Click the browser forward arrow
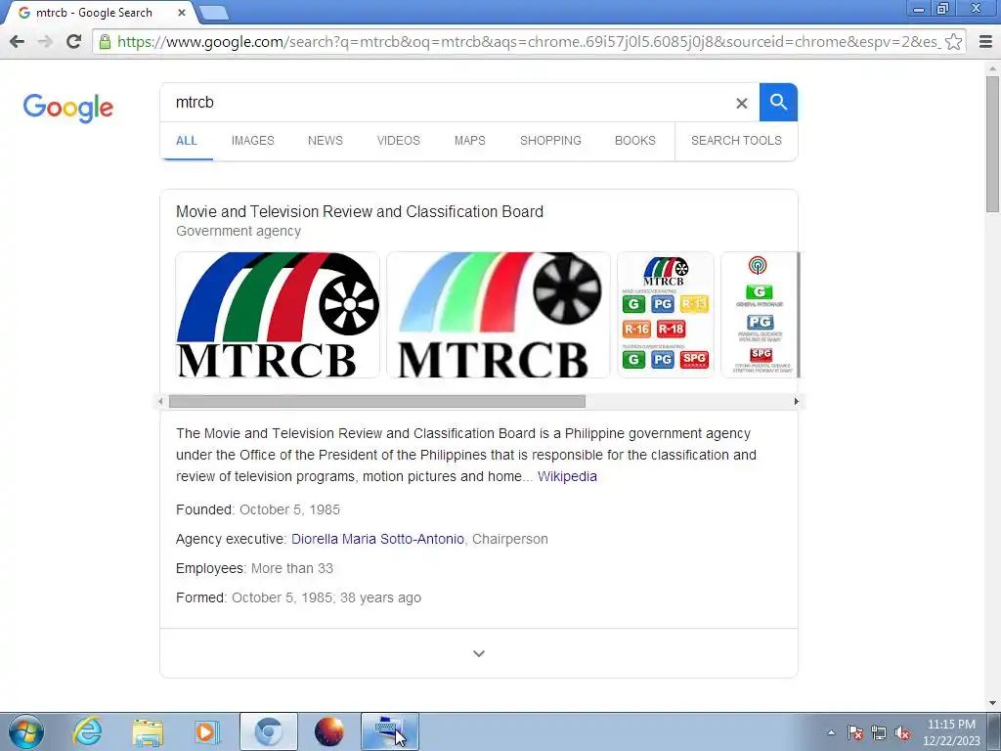 pos(45,41)
